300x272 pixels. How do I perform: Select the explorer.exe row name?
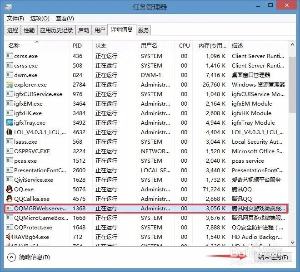point(30,85)
